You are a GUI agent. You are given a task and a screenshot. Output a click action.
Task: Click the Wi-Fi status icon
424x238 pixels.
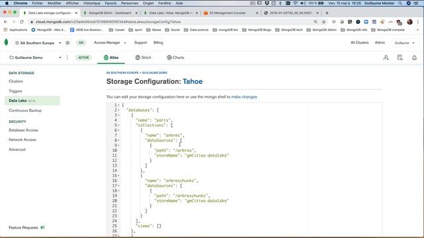(x=295, y=3)
